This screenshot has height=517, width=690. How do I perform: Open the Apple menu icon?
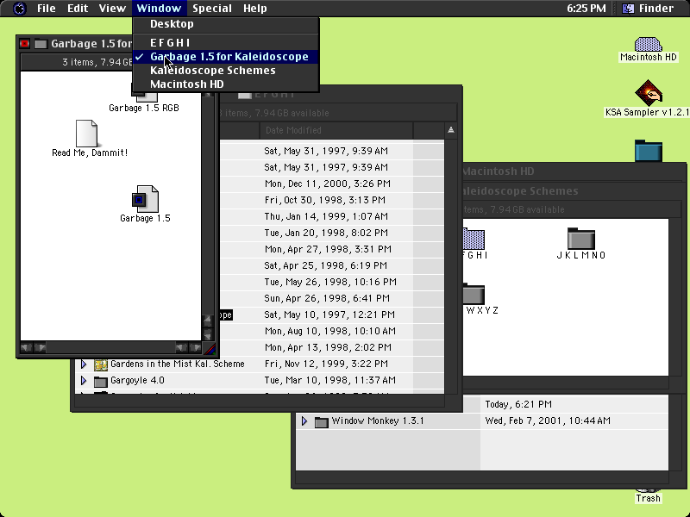pos(19,9)
